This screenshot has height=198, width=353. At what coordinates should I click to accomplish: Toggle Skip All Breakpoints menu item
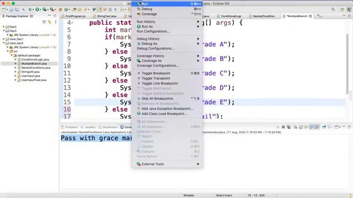point(167,98)
